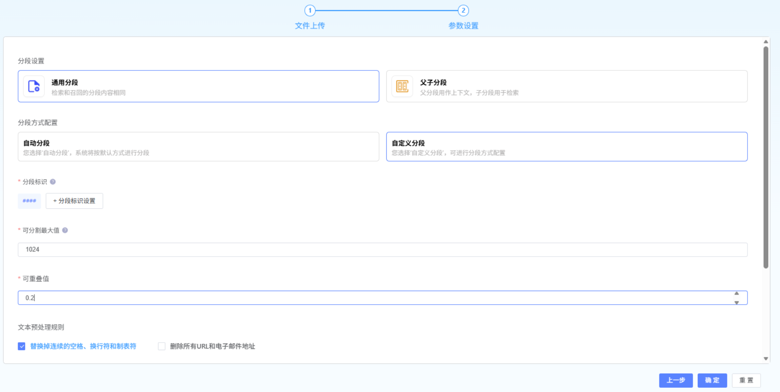Viewport: 780px width, 392px height.
Task: Open + 分段标识设置 button
Action: point(74,201)
